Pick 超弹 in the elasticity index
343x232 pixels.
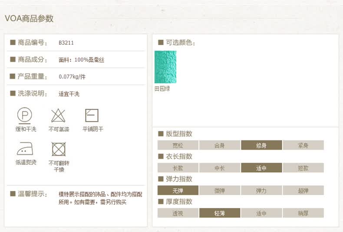pyautogui.click(x=303, y=190)
